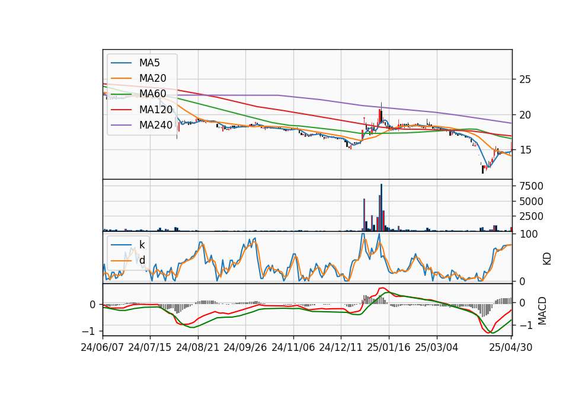
Task: Click the MACD left axis value −1
Action: pyautogui.click(x=88, y=331)
